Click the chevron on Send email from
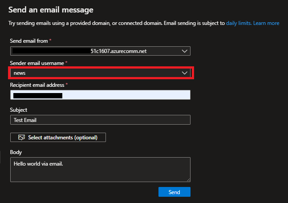Viewport: 288px width, 203px height. tap(185, 52)
